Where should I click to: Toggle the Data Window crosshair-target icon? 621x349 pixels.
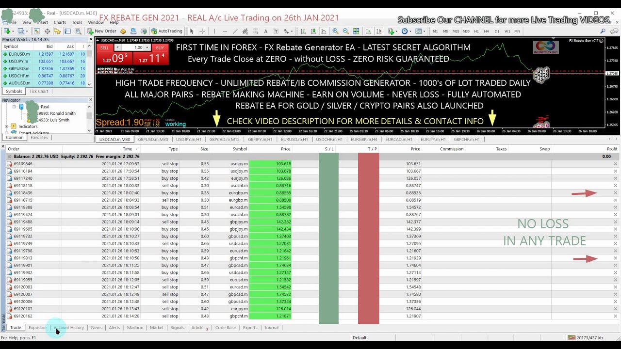47,31
